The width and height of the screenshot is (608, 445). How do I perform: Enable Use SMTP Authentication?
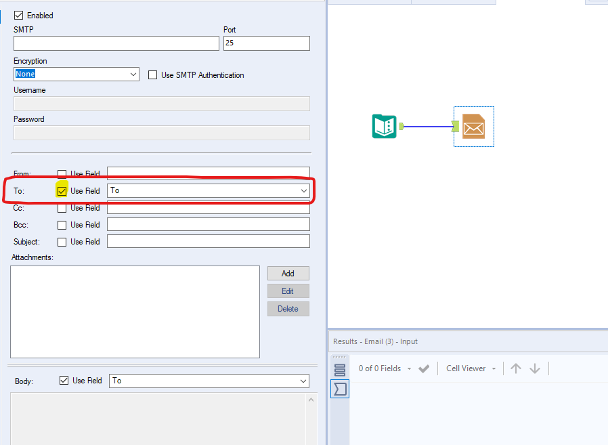(x=152, y=75)
